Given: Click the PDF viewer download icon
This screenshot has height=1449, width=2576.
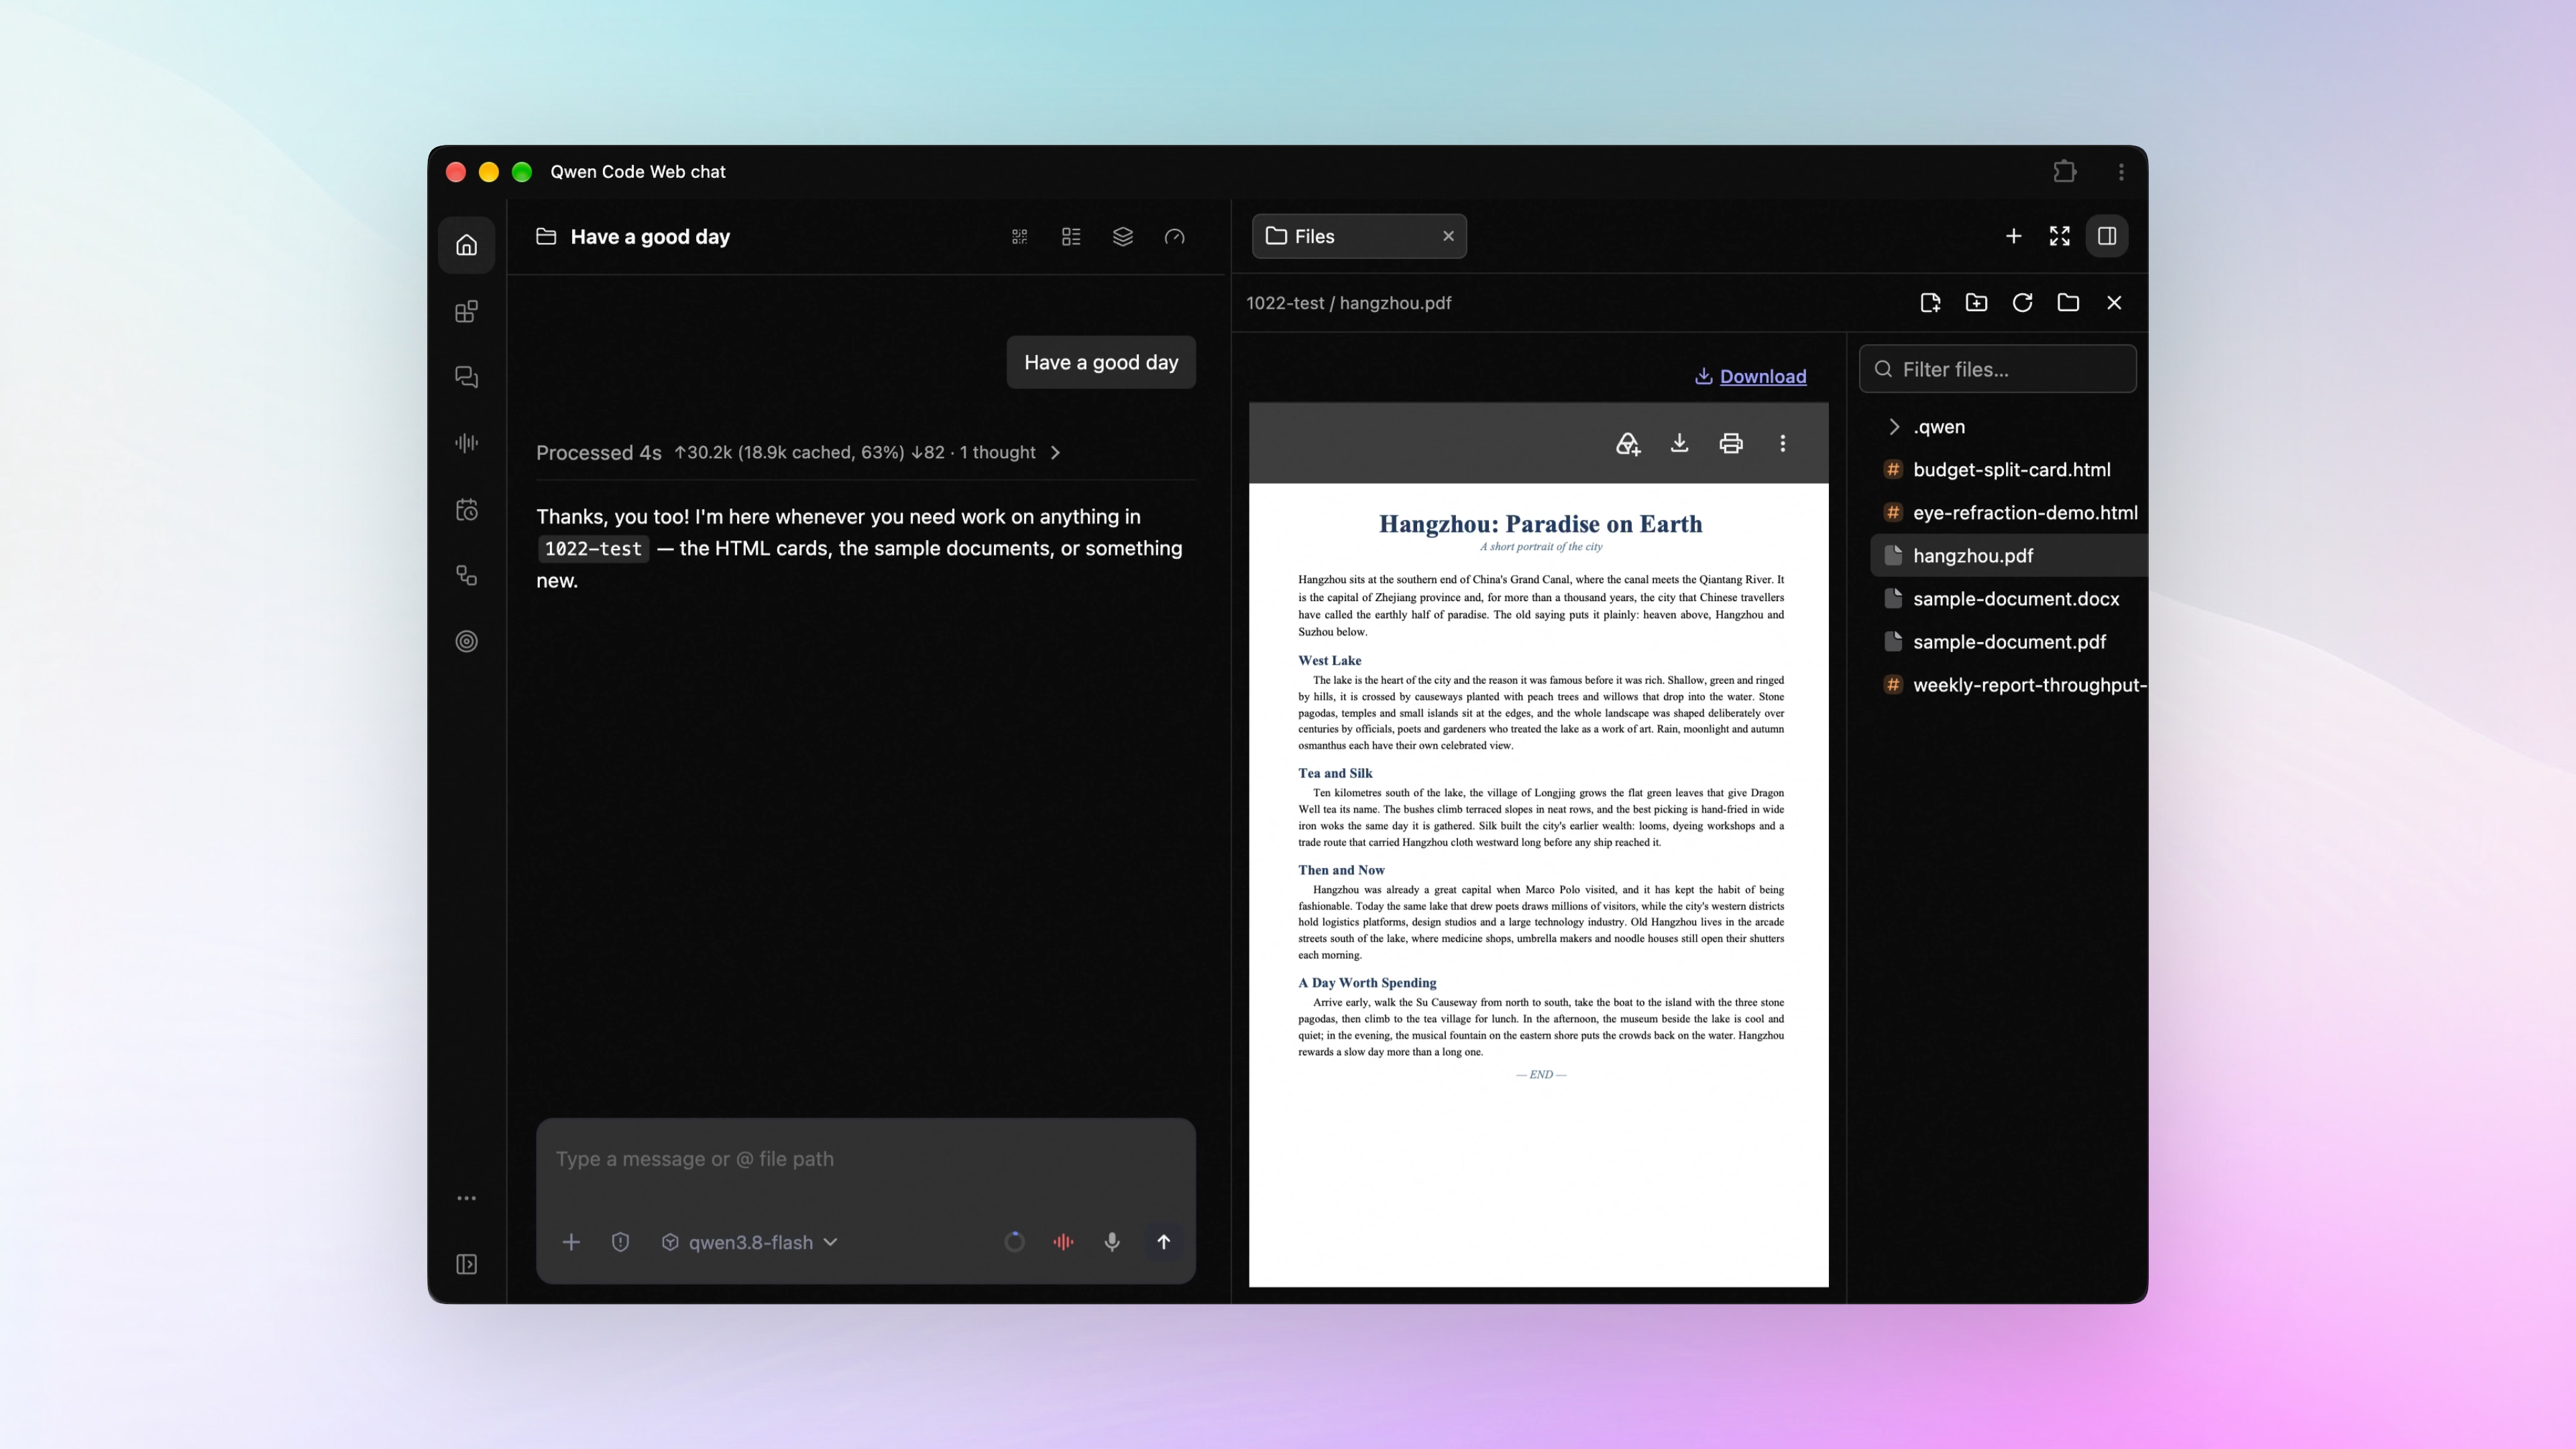Looking at the screenshot, I should pyautogui.click(x=1680, y=443).
